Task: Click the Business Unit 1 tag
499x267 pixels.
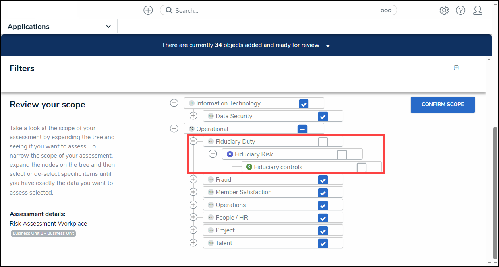Action: (x=43, y=234)
